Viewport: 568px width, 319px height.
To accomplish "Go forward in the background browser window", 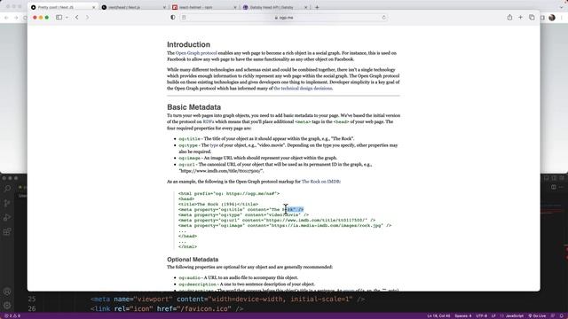I will click(16, 18).
